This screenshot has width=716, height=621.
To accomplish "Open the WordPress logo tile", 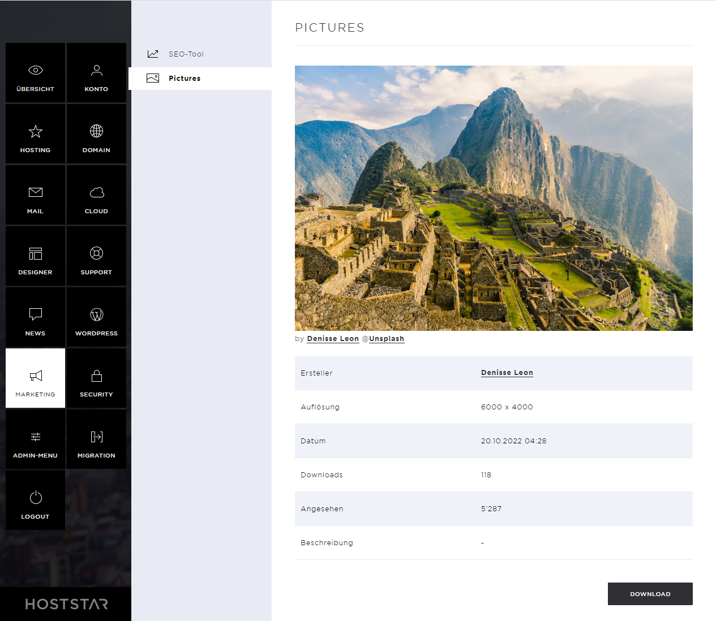I will click(x=96, y=317).
